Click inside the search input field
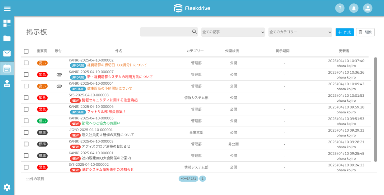This screenshot has height=195, width=384. point(167,32)
